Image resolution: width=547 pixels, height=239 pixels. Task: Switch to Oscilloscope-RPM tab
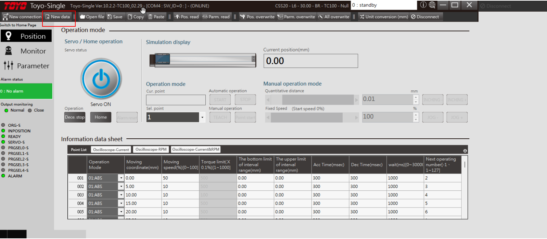pyautogui.click(x=151, y=149)
